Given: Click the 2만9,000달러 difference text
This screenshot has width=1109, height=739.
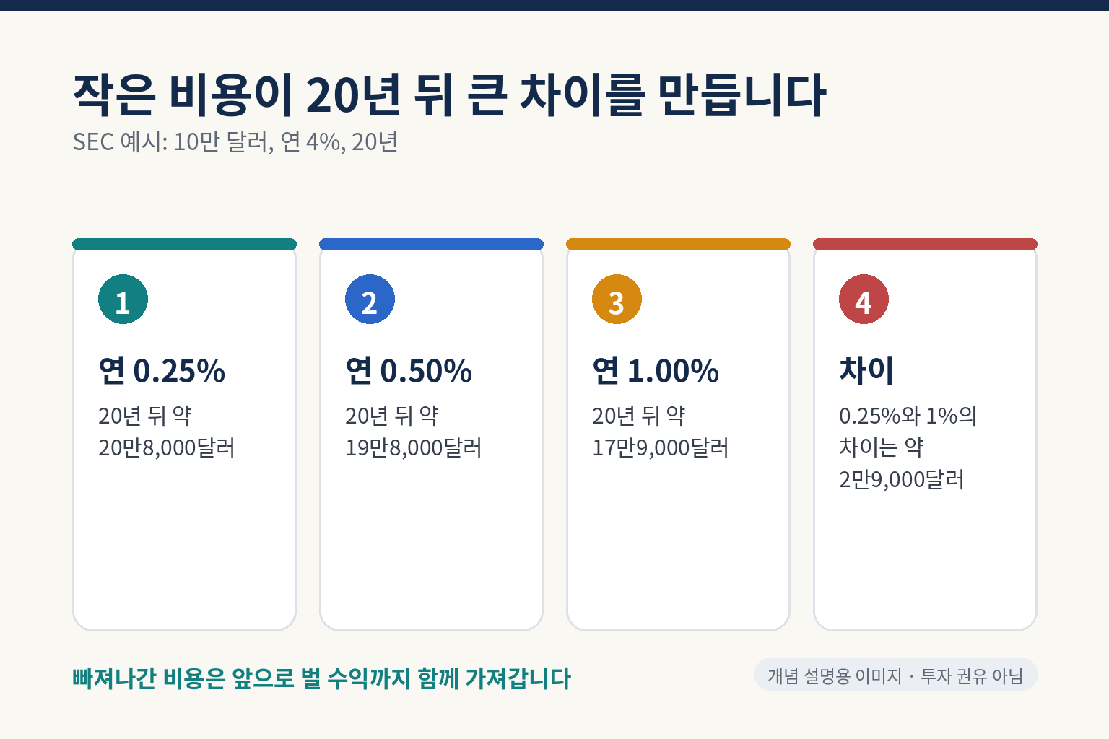Looking at the screenshot, I should coord(901,480).
